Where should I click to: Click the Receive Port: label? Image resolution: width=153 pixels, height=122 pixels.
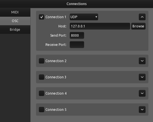(56, 45)
